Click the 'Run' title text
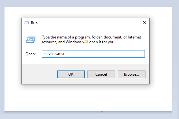 34,23
